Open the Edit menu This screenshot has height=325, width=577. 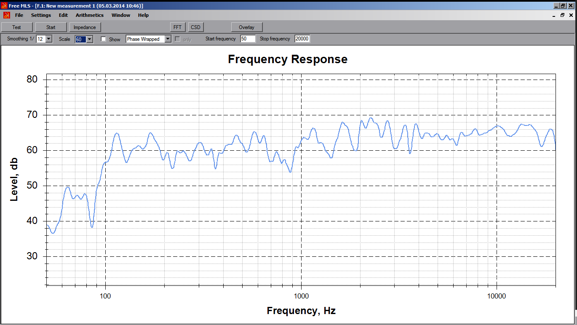[63, 15]
